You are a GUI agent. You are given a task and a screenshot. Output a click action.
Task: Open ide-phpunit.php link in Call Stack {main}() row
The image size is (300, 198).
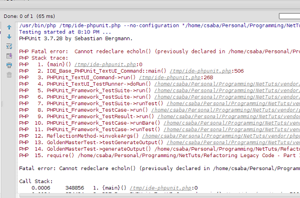(x=160, y=188)
